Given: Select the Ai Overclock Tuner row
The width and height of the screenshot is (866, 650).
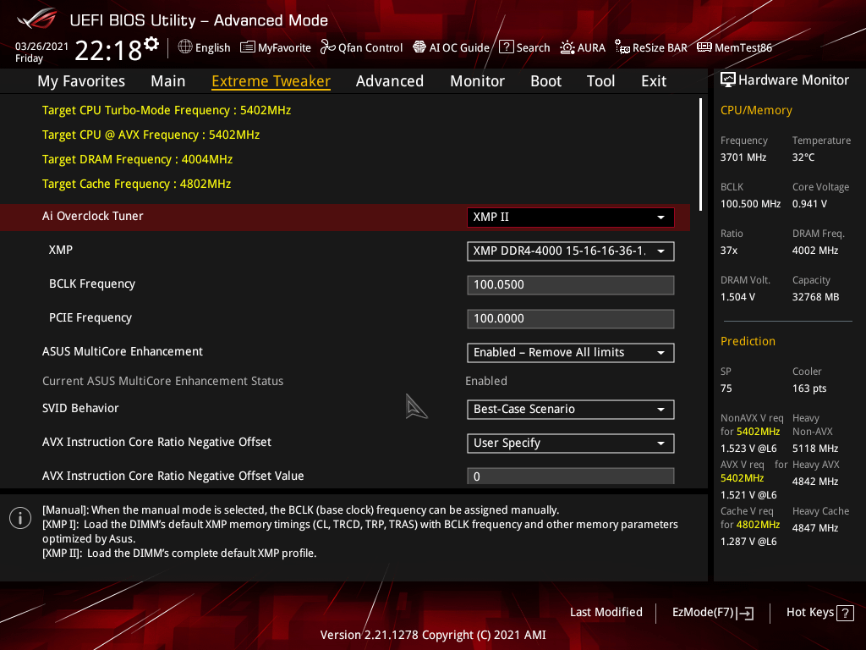Looking at the screenshot, I should click(345, 218).
